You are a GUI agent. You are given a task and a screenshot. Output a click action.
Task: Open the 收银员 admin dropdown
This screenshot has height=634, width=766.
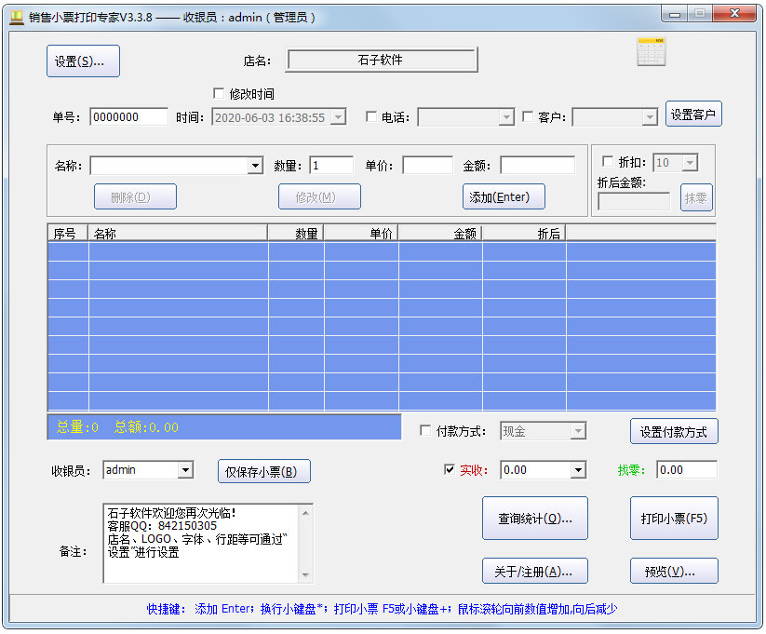coord(185,470)
